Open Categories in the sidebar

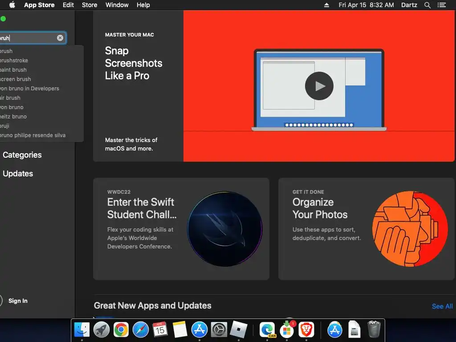coord(22,155)
